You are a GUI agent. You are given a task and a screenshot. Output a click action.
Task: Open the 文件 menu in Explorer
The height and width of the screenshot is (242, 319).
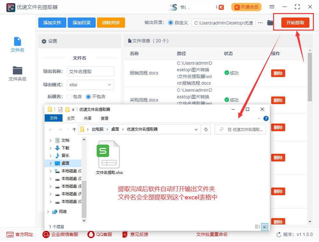(53, 118)
